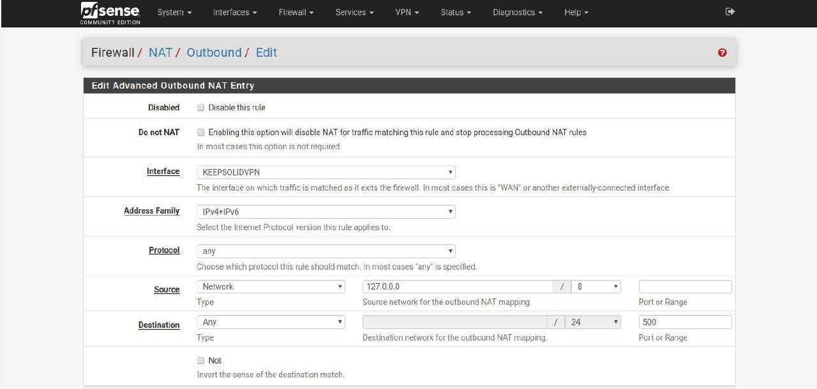Click the empty source port field
Screen dimensions: 817x389
[x=685, y=287]
